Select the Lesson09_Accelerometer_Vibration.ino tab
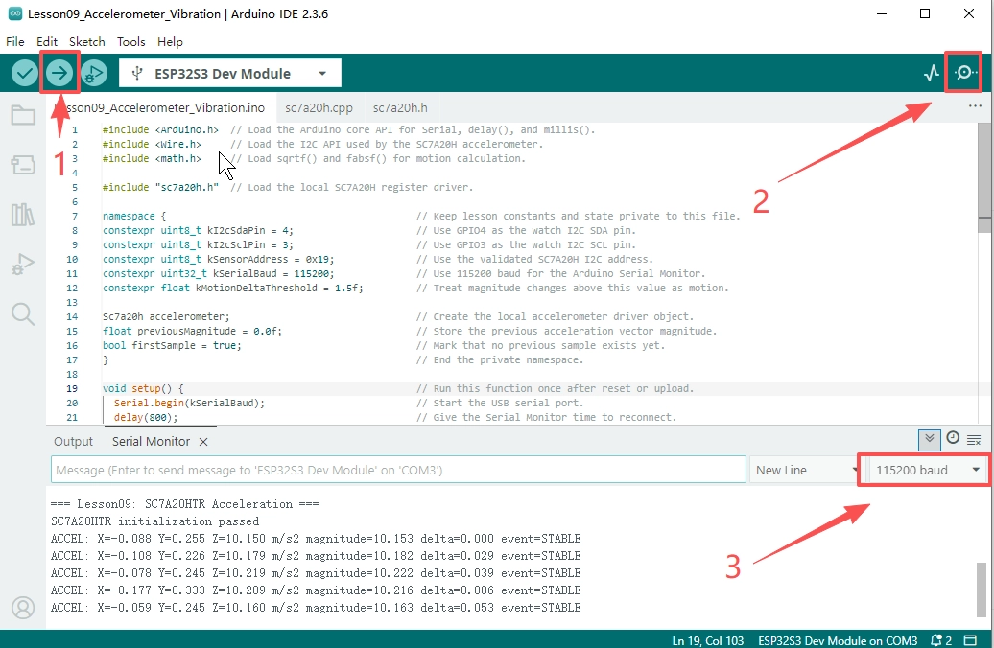The image size is (994, 648). point(160,107)
